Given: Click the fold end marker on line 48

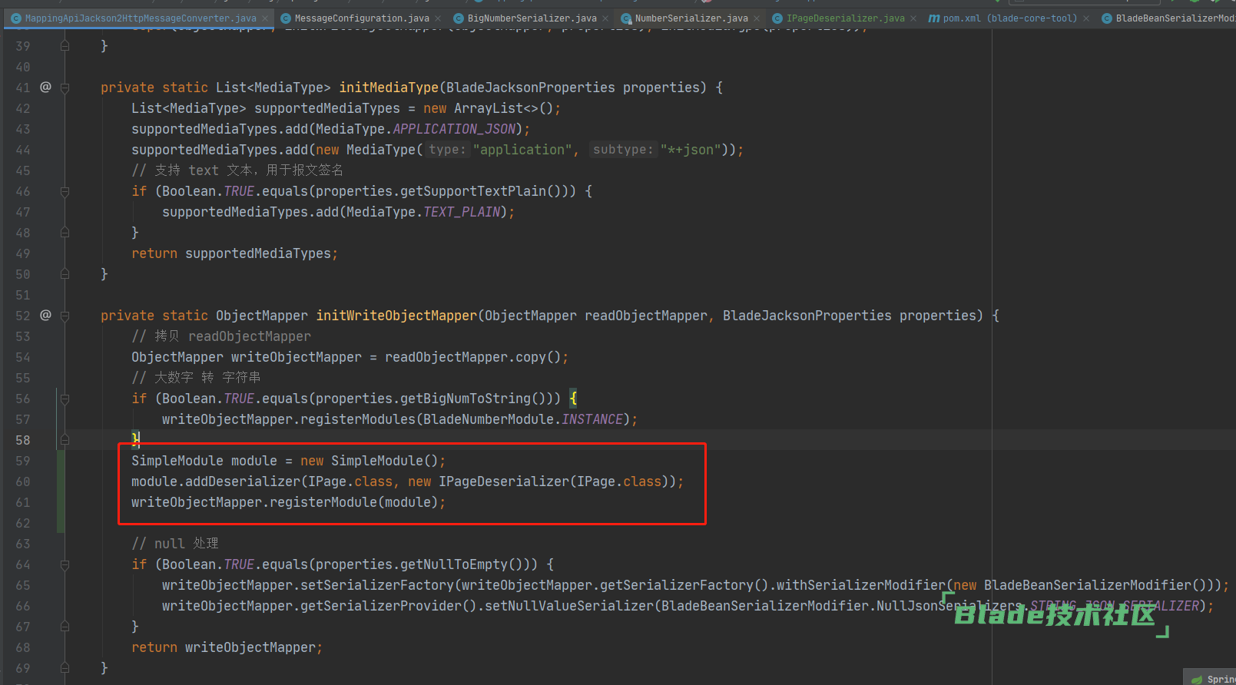Looking at the screenshot, I should click(x=65, y=233).
